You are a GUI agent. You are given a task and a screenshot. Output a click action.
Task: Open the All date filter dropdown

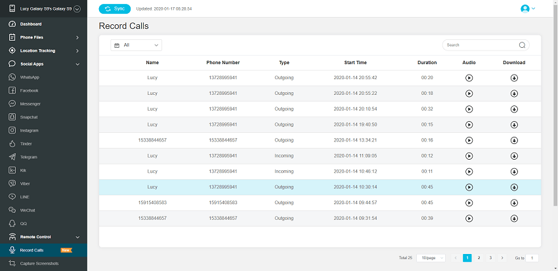click(137, 45)
